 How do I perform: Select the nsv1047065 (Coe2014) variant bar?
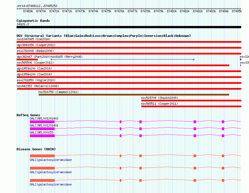(x=129, y=42)
